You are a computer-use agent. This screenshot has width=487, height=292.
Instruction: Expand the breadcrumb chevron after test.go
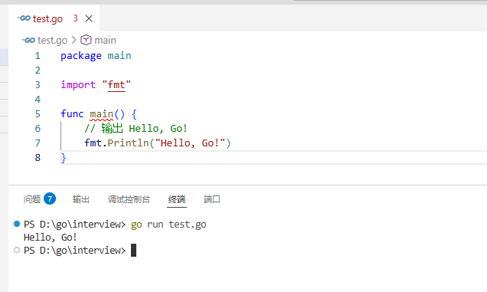coord(74,40)
